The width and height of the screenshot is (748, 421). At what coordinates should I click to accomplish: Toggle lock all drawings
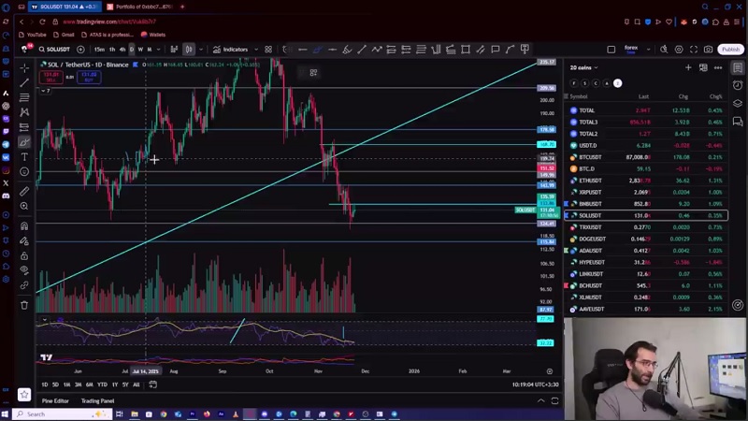[x=24, y=255]
